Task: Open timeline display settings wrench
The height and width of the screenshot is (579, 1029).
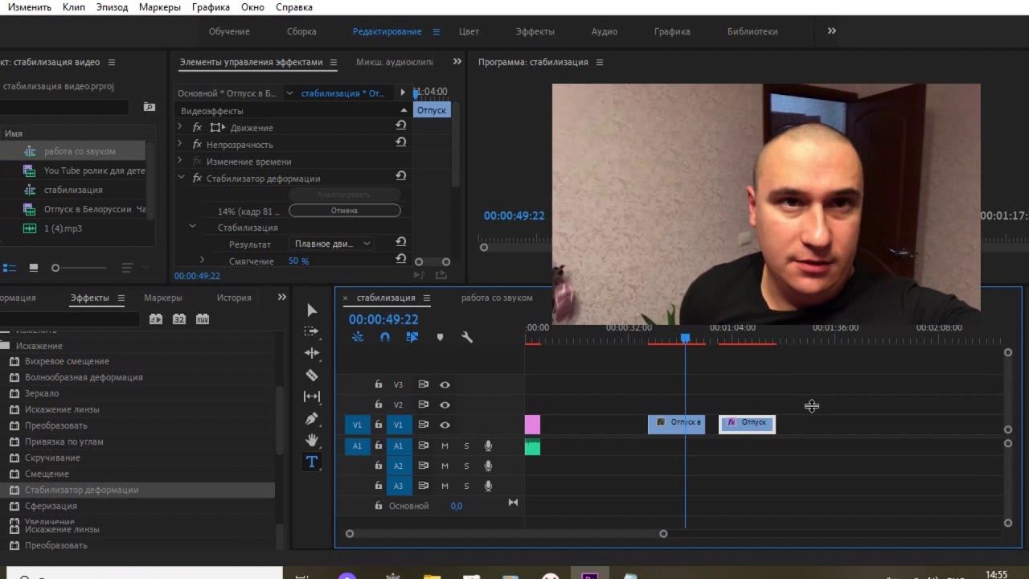Action: tap(467, 337)
